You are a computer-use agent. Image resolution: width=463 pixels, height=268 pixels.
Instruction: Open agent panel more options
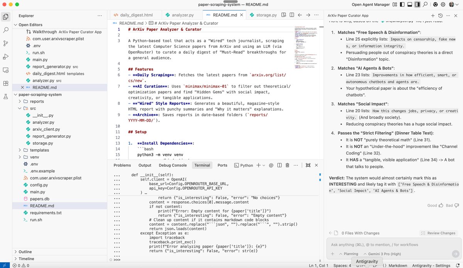click(x=448, y=15)
